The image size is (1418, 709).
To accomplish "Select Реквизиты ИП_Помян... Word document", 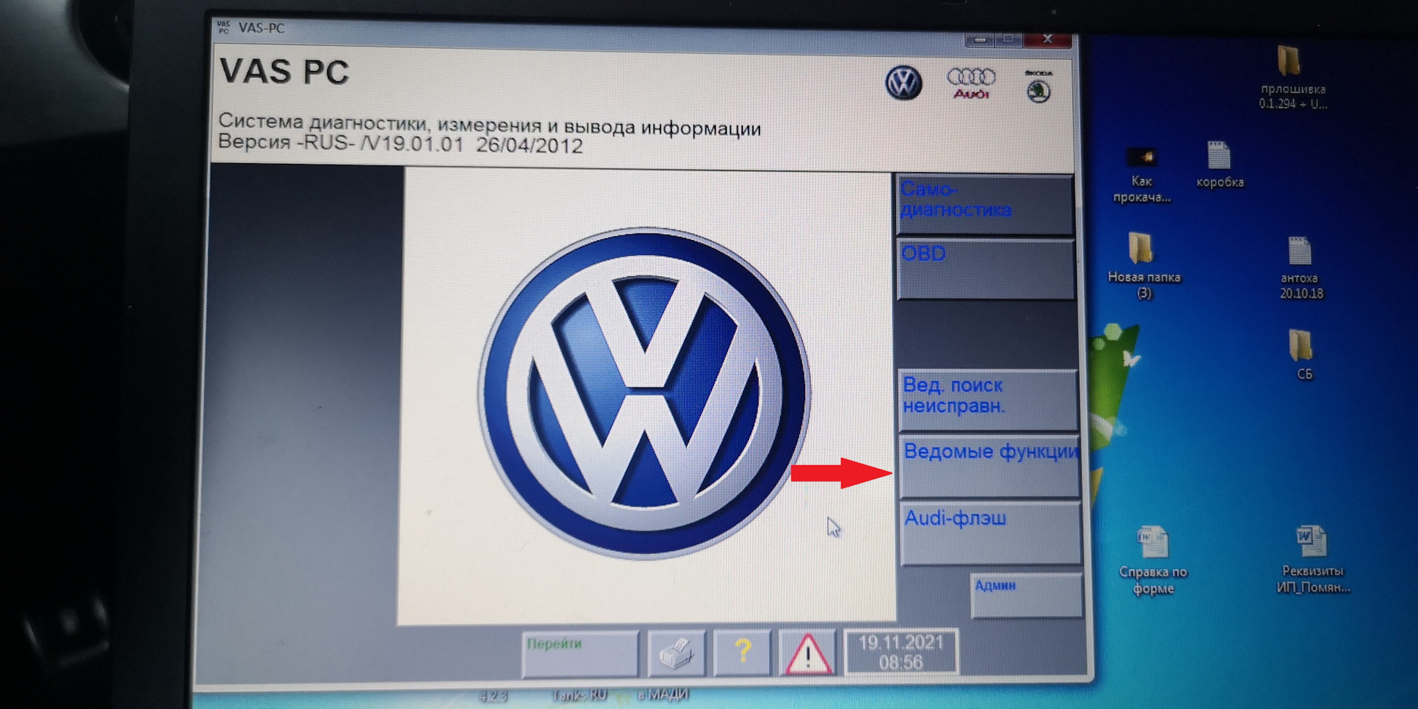I will pyautogui.click(x=1312, y=559).
